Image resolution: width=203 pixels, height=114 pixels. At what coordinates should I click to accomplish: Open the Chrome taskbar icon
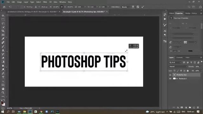41,112
